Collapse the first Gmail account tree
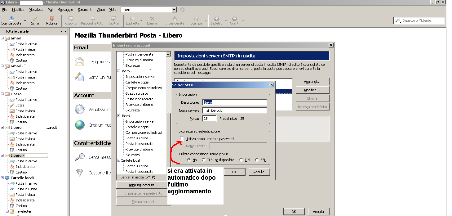 2,38
